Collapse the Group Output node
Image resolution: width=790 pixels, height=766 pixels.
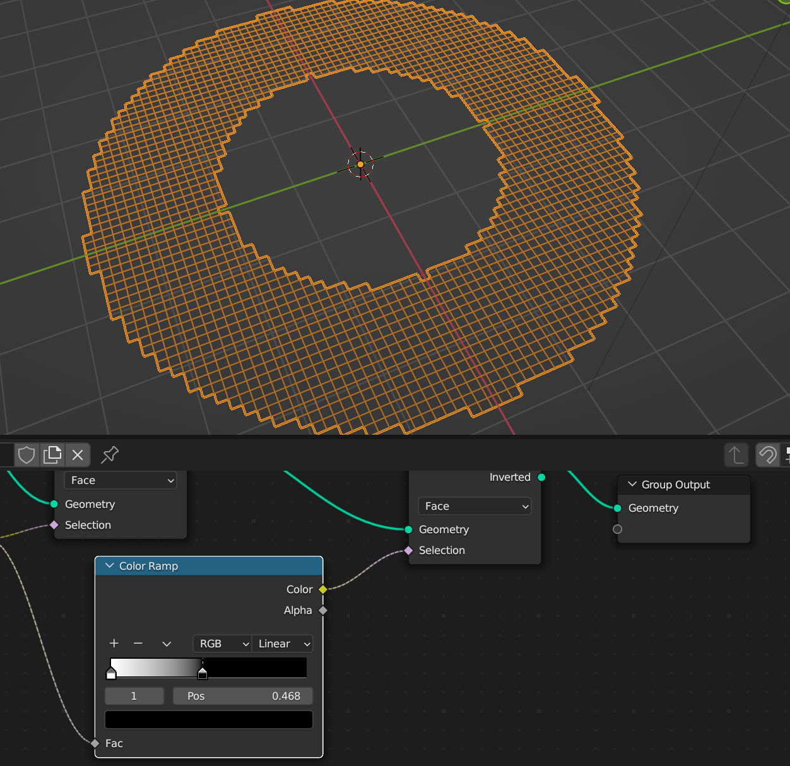[x=632, y=485]
